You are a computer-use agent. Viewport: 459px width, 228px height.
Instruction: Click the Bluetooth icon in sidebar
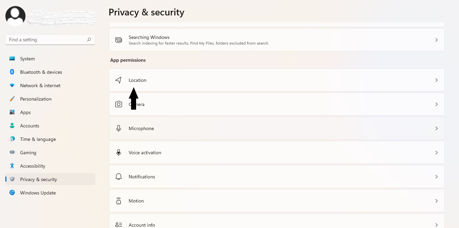(x=12, y=72)
